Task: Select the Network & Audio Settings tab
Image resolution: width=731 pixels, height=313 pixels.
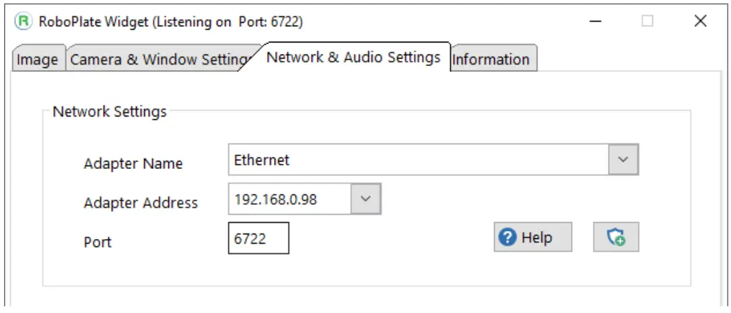Action: [x=353, y=57]
